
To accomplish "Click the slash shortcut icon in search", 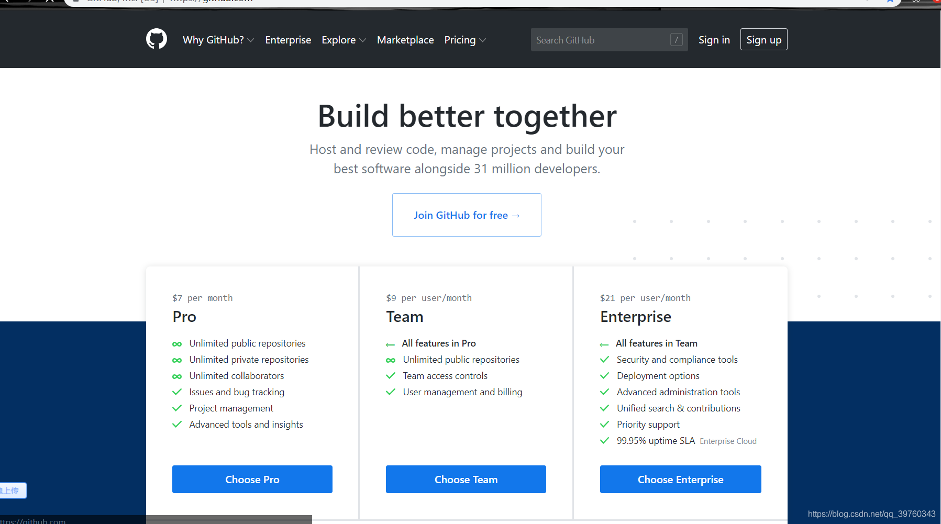I will 676,40.
